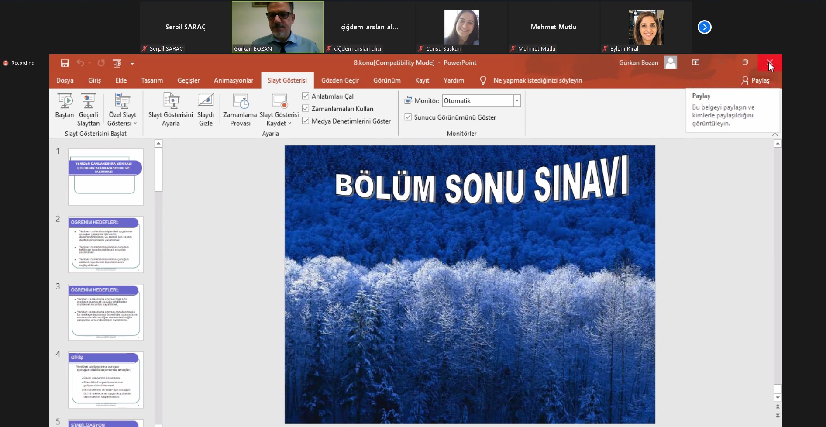Click the Ne yapmak istediğinizi söyleyin field
The width and height of the screenshot is (826, 427).
coord(537,80)
